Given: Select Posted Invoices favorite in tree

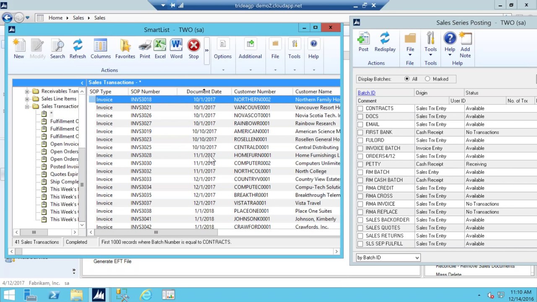Looking at the screenshot, I should pos(64,167).
